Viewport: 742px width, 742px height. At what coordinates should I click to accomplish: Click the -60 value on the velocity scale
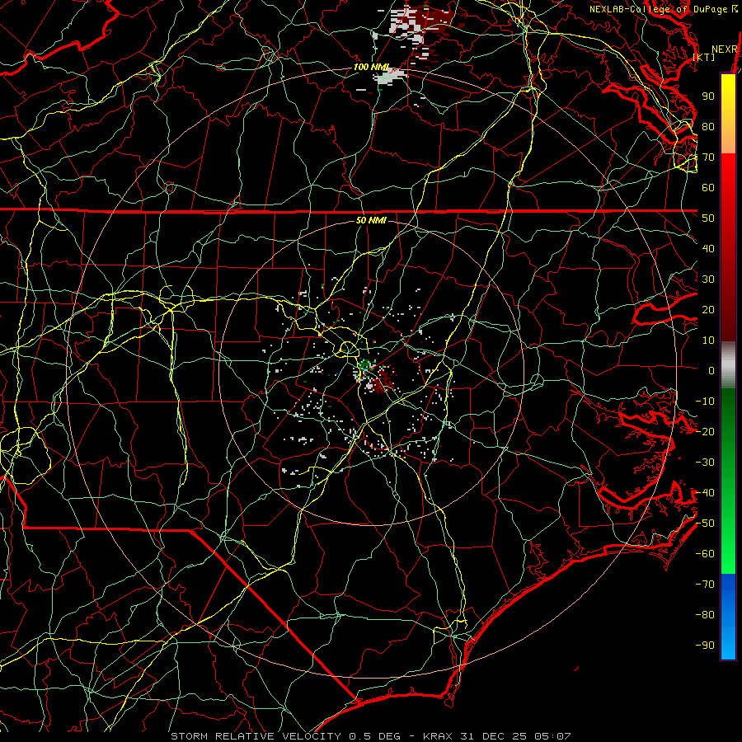click(705, 554)
